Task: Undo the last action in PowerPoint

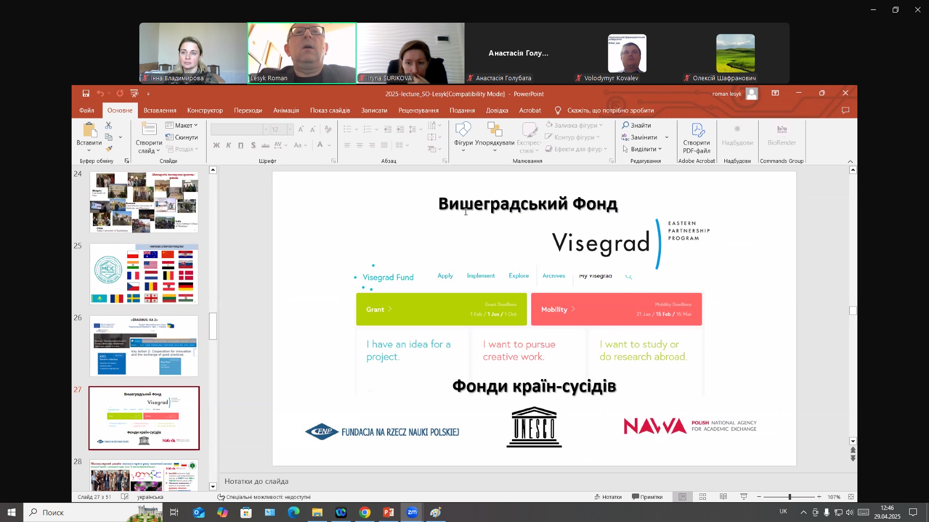Action: coord(100,93)
